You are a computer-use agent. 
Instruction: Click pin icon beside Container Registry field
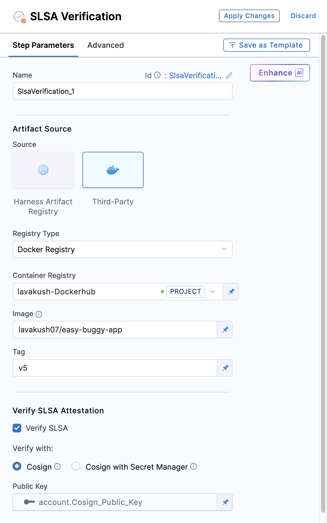231,292
